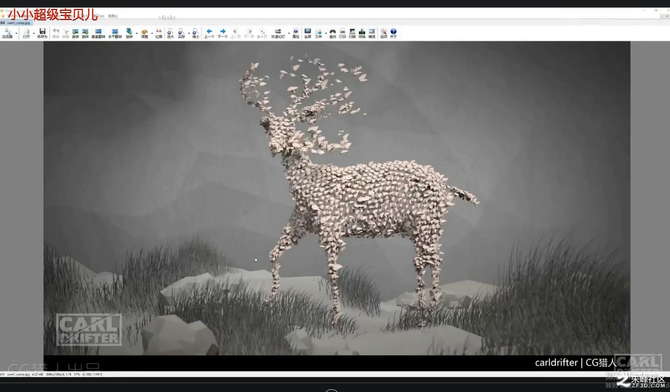This screenshot has width=670, height=392.
Task: Click the cam1_comp.jpg name in status bar
Action: click(x=18, y=374)
